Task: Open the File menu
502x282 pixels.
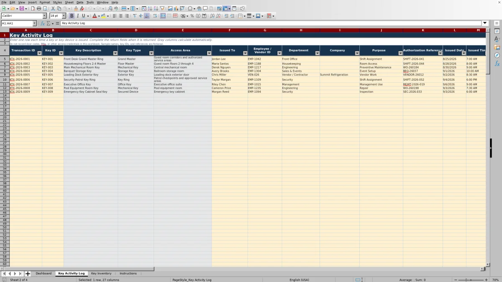Action: pos(4,2)
